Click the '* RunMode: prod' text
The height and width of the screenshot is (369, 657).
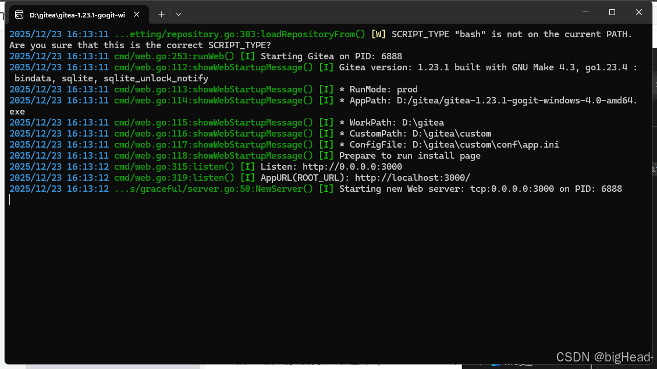click(378, 89)
